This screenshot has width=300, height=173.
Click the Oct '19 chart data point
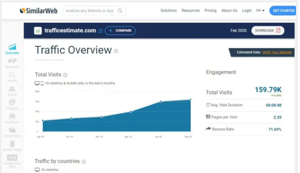72,118
